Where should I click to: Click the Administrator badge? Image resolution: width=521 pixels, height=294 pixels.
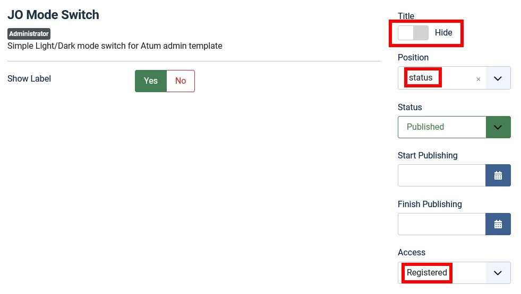[x=29, y=34]
